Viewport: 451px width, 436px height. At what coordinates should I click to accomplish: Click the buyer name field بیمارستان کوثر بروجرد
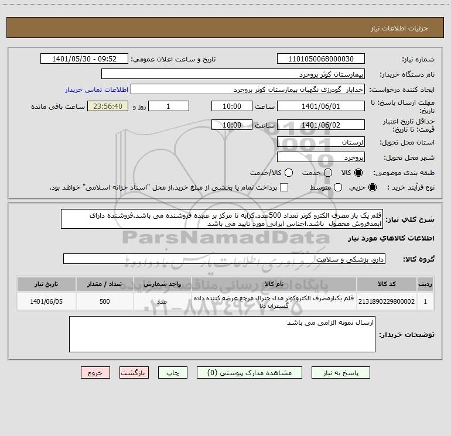click(233, 74)
